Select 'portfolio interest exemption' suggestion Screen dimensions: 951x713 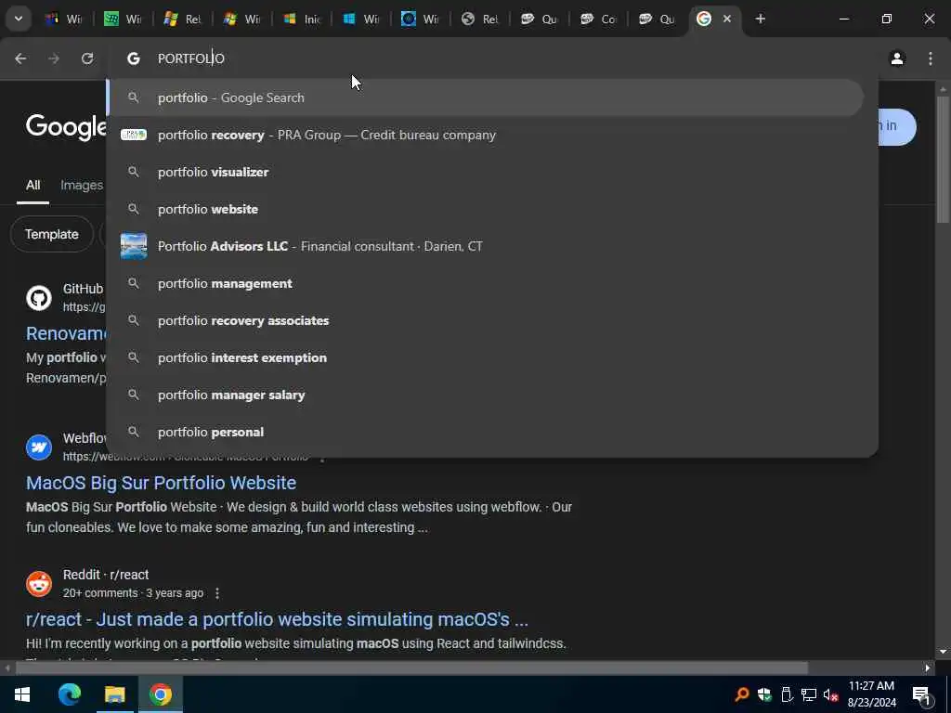(x=485, y=357)
